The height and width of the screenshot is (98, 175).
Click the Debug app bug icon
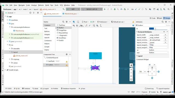115,9
